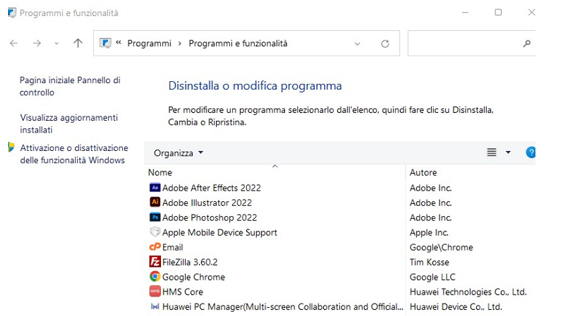Click the search input field
This screenshot has height=316, width=570.
[463, 44]
